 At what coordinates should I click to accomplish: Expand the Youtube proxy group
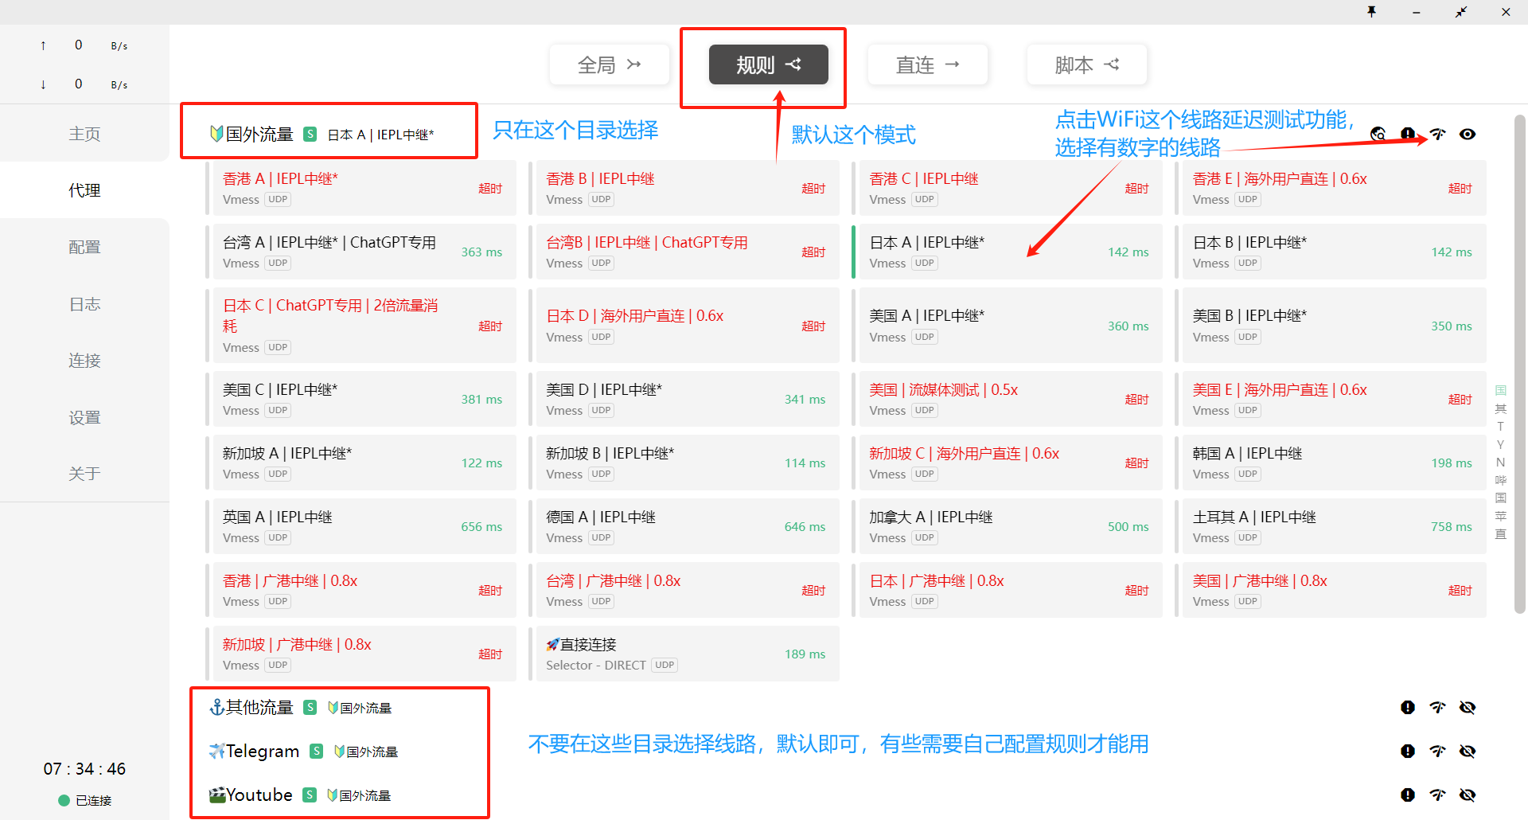click(251, 795)
